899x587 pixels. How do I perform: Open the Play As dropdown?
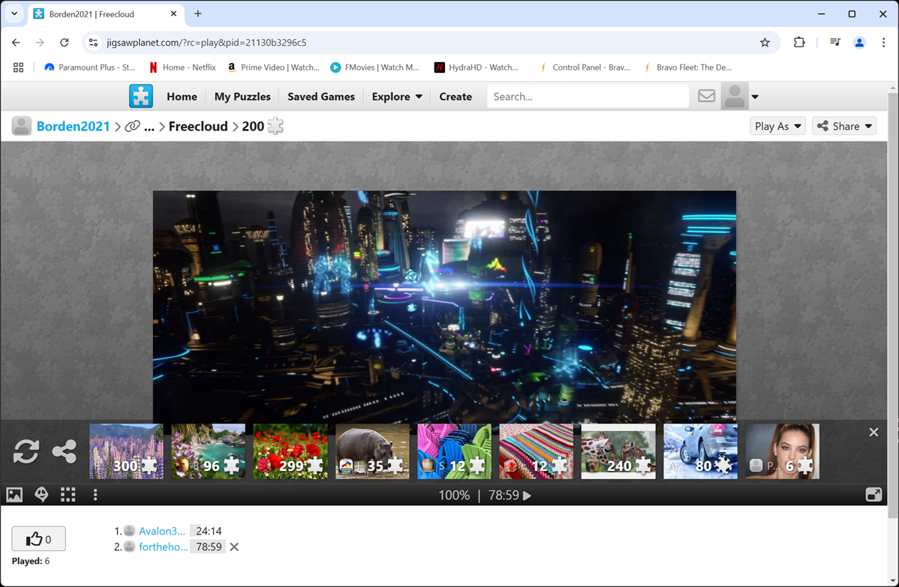777,126
